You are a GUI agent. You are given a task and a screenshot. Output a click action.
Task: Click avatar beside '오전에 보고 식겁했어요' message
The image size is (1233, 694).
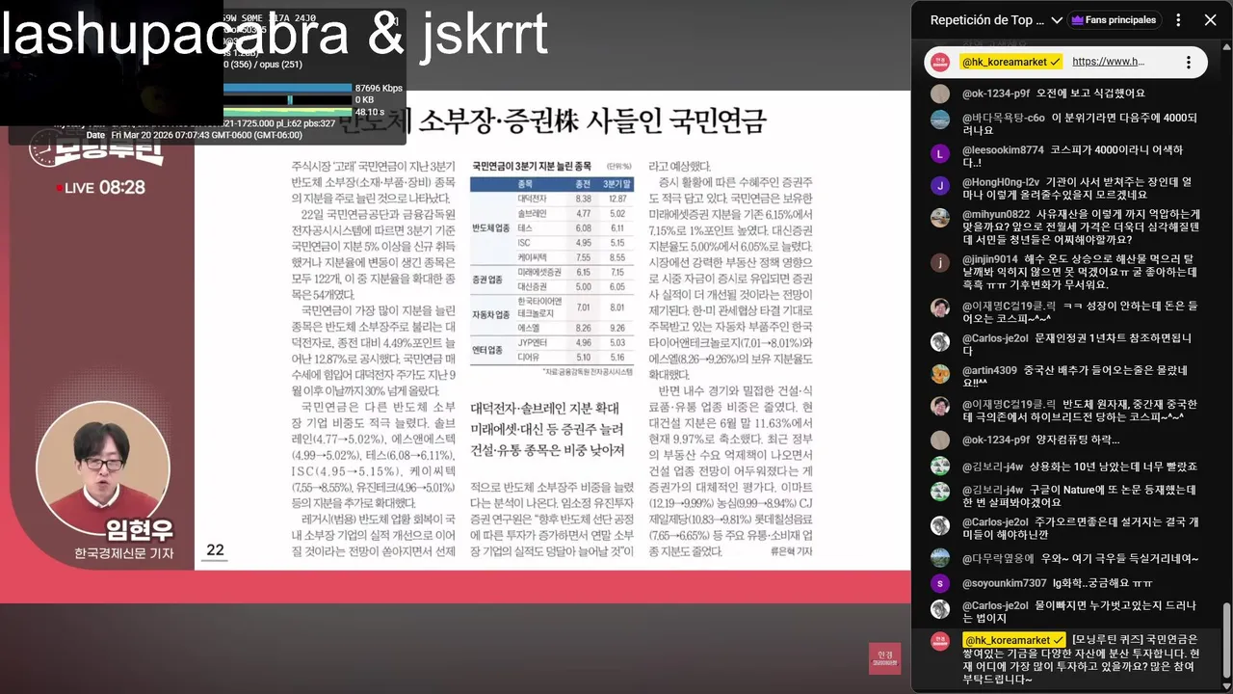(x=940, y=93)
